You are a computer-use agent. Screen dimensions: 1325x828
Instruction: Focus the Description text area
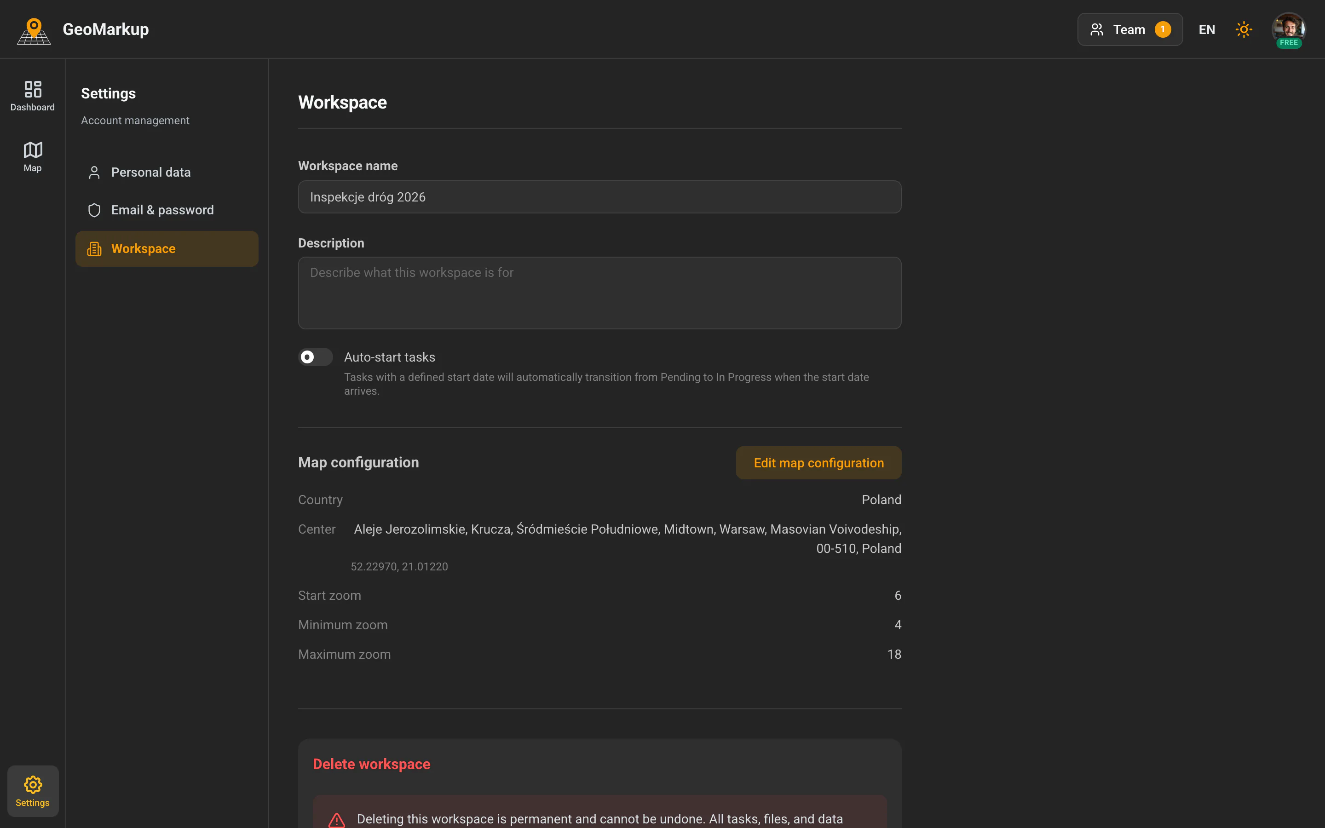click(x=599, y=293)
